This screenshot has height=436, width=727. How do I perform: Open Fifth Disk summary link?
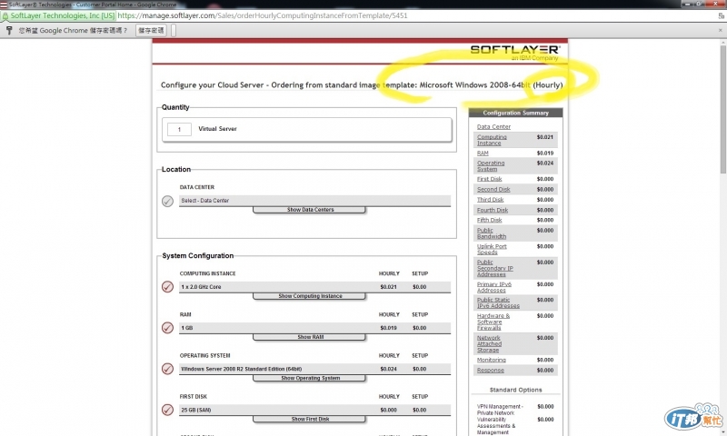tap(489, 220)
